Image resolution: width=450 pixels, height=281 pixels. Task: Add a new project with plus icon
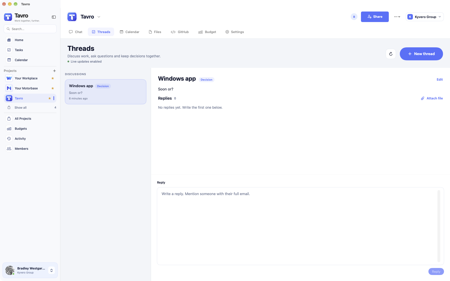(54, 71)
